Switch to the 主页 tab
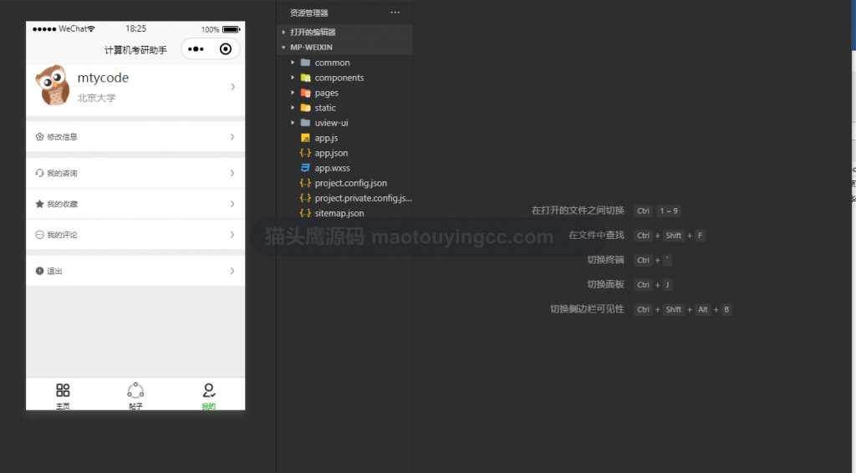This screenshot has width=856, height=473. 63,396
